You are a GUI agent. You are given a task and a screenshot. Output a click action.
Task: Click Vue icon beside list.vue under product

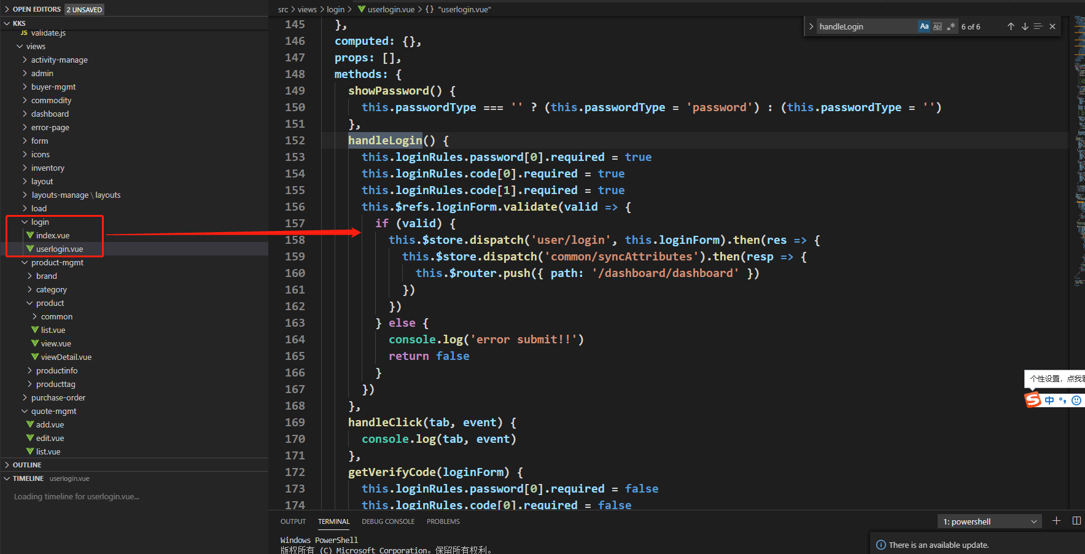(35, 330)
